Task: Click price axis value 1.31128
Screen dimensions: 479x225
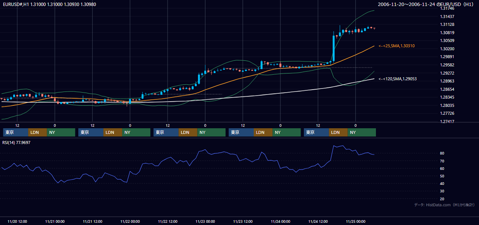Action: [x=448, y=24]
